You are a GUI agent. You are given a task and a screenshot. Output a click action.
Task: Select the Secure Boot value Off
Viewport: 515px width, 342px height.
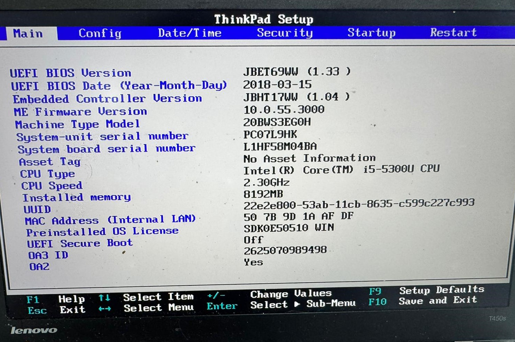[x=254, y=240]
